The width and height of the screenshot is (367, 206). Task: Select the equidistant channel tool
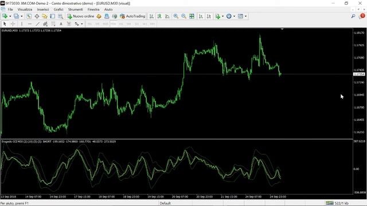(45, 24)
